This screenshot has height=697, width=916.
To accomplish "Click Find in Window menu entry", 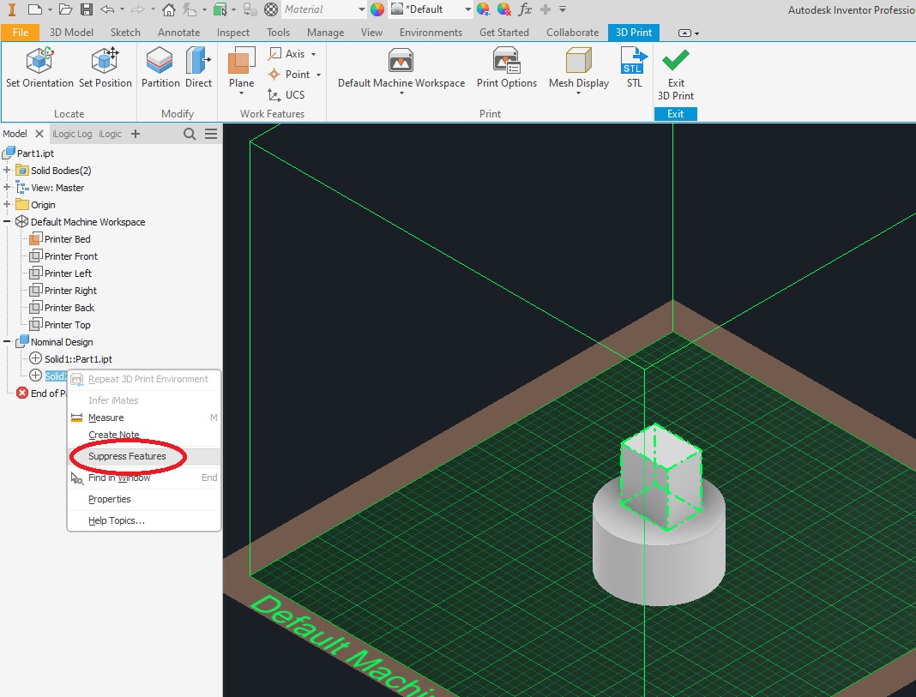I will point(144,478).
